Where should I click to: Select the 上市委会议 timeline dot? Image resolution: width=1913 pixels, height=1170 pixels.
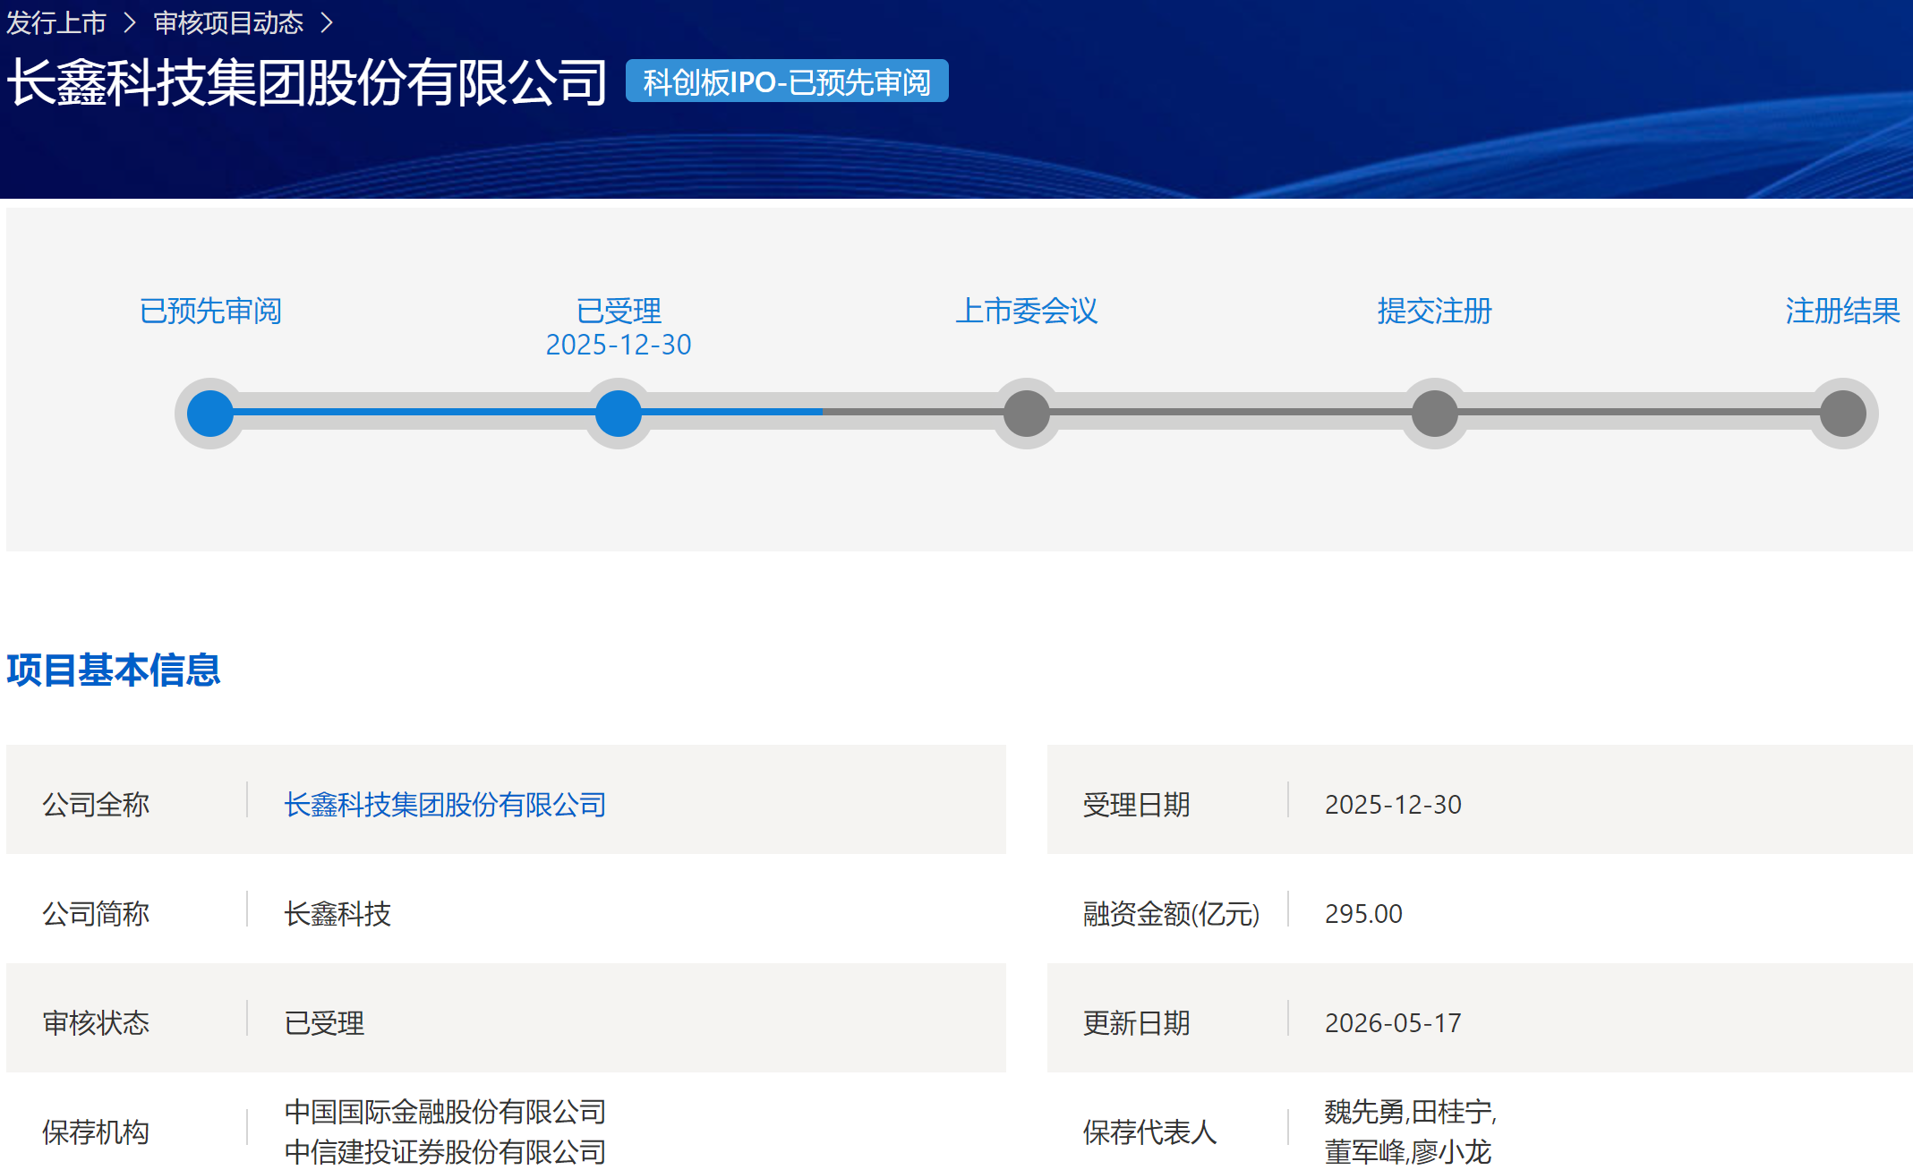1027,413
